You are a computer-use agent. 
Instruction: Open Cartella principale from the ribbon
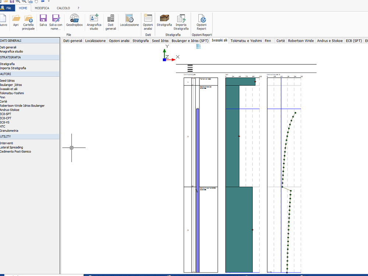[28, 21]
